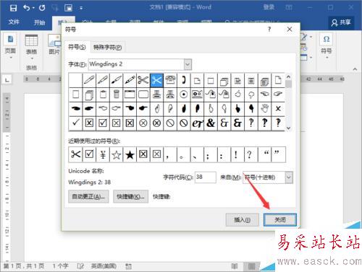Viewport: 362px width, 272px height.
Task: Open the 开始 ribbon tab
Action: (40, 22)
